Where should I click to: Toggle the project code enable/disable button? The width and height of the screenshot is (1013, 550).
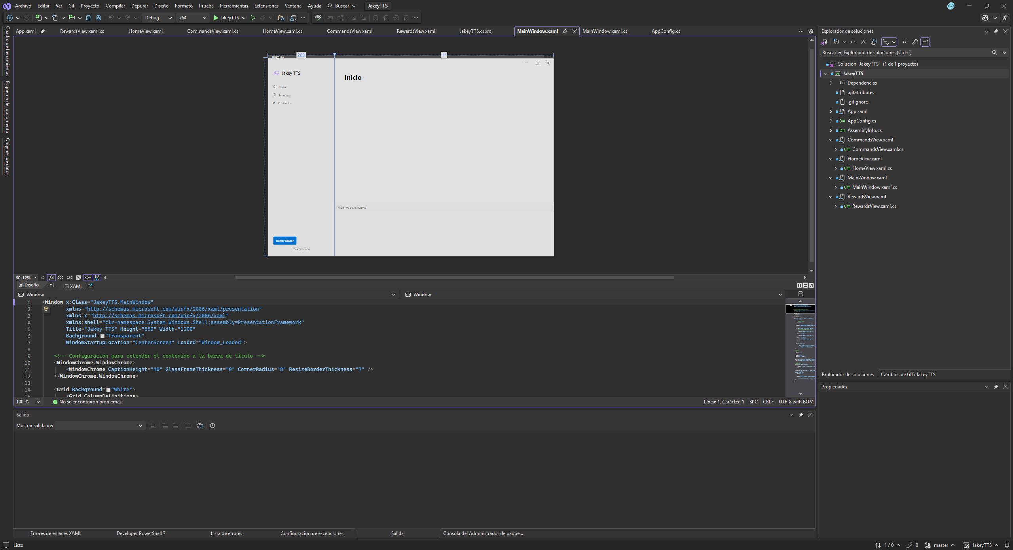click(97, 278)
